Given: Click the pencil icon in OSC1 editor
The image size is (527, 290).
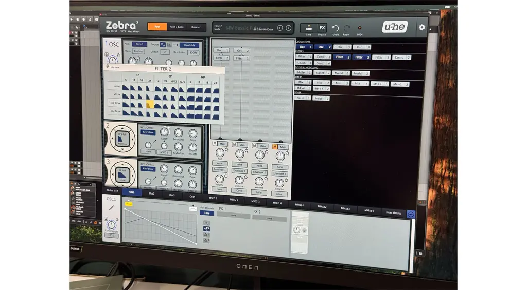Looking at the screenshot, I should point(111,208).
